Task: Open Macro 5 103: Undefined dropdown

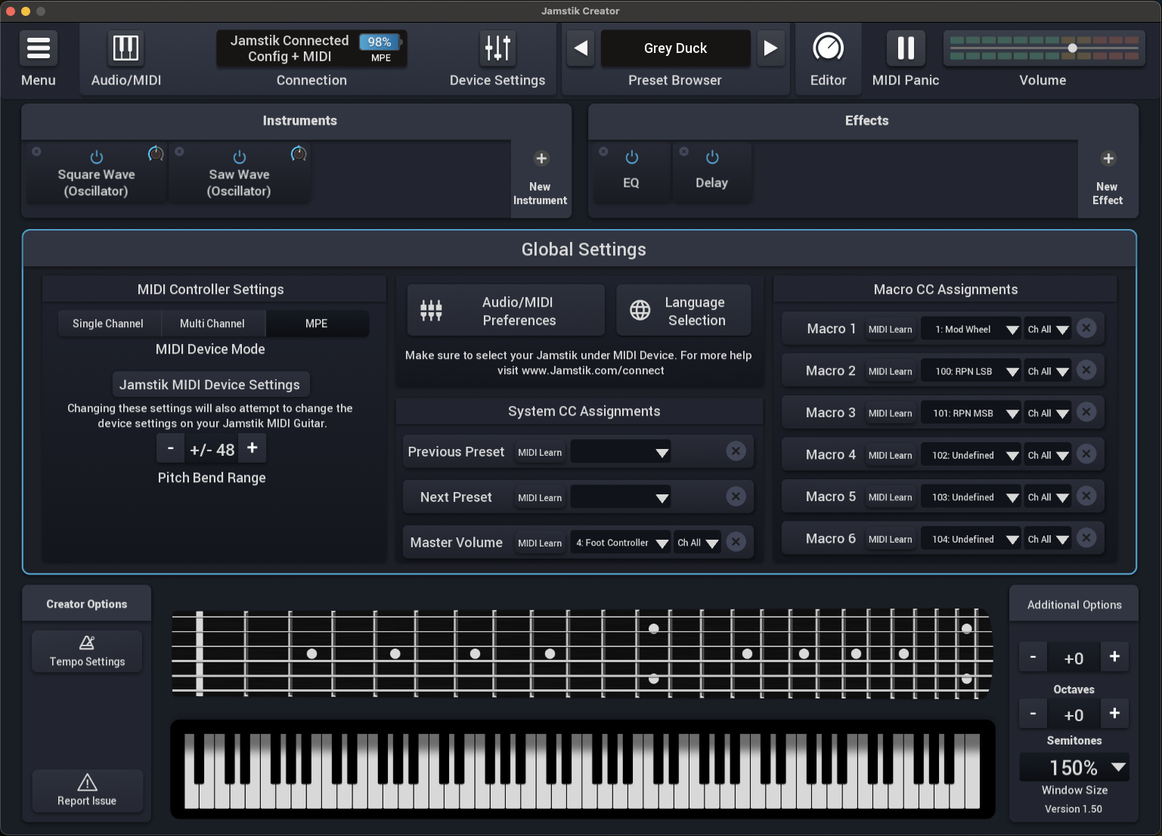Action: (x=971, y=497)
